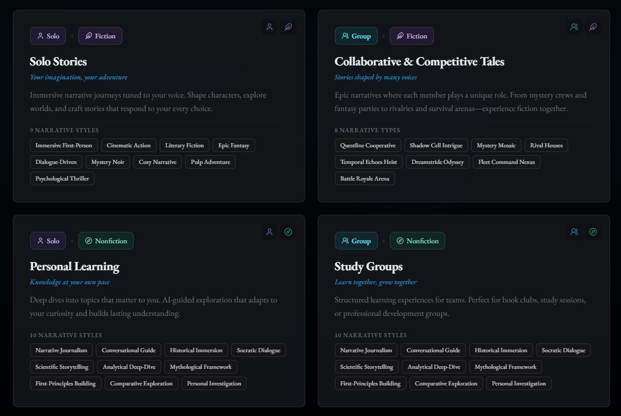Open the Solo Stories card title
The height and width of the screenshot is (416, 621).
(58, 62)
